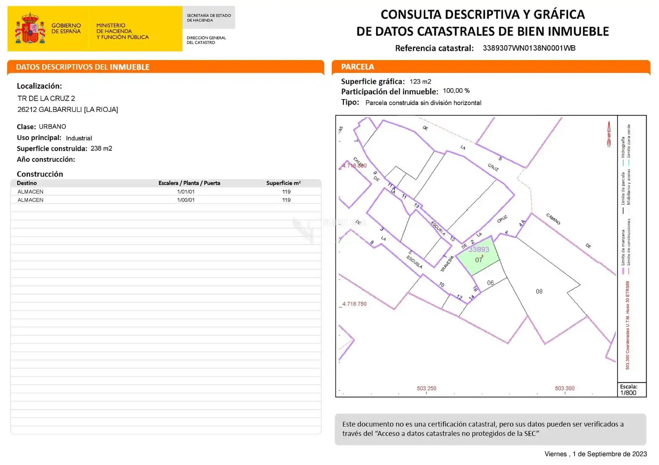Click the MINISTERIO DE HACIENDA Y FUNCIÓN PÚBLICA text
659x465 pixels.
(x=122, y=31)
